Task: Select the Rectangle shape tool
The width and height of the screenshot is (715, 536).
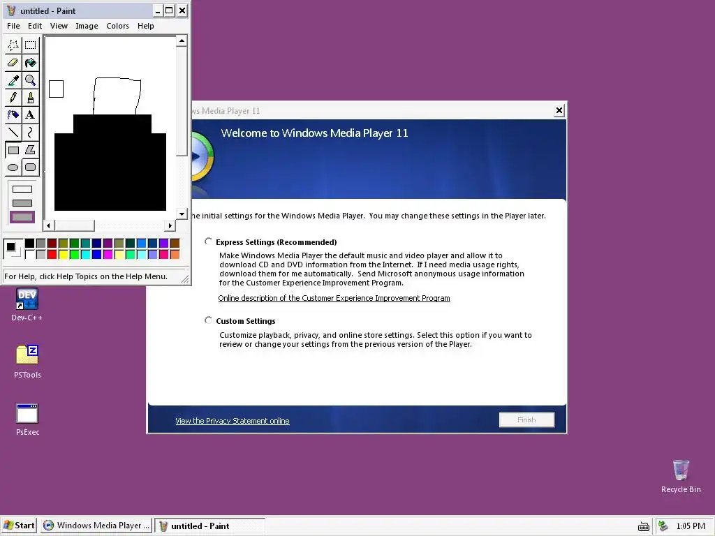Action: 13,149
